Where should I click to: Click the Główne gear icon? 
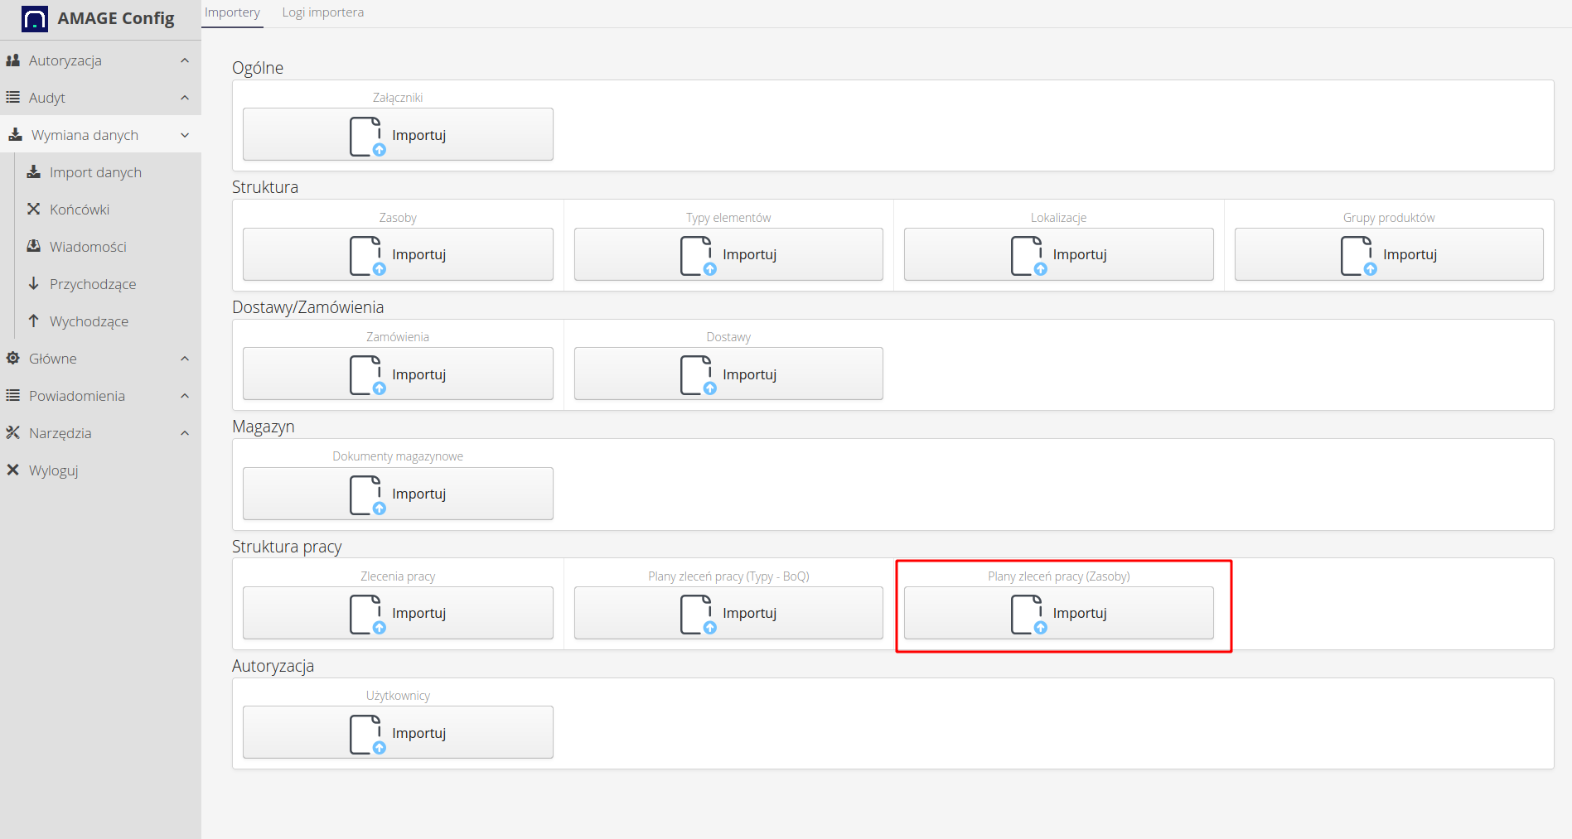[13, 359]
